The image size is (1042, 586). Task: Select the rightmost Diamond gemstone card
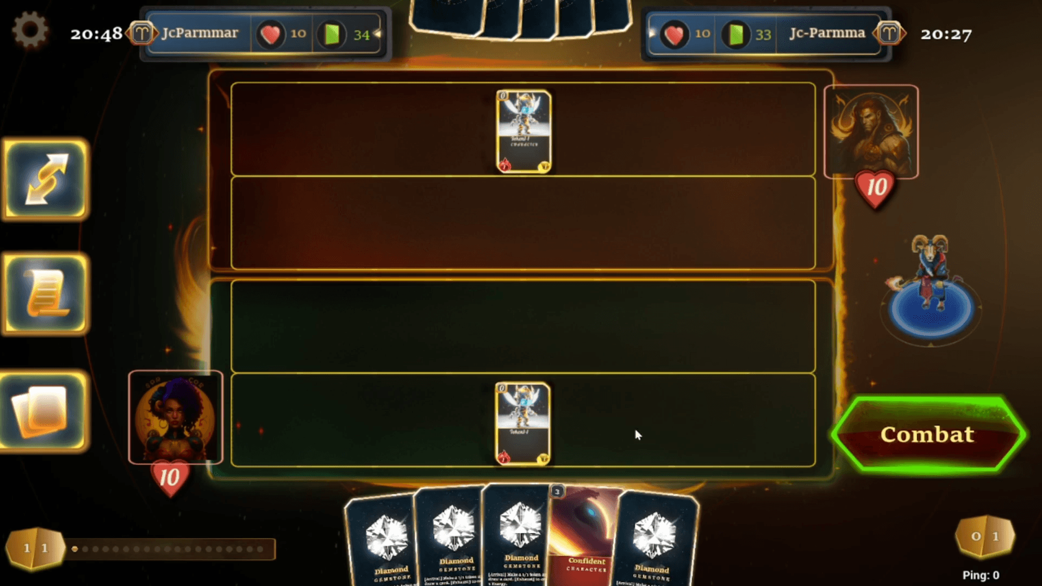click(x=656, y=540)
